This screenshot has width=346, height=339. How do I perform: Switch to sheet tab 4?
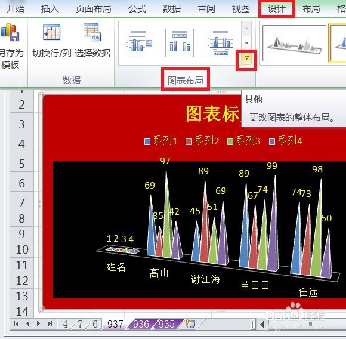pyautogui.click(x=65, y=324)
